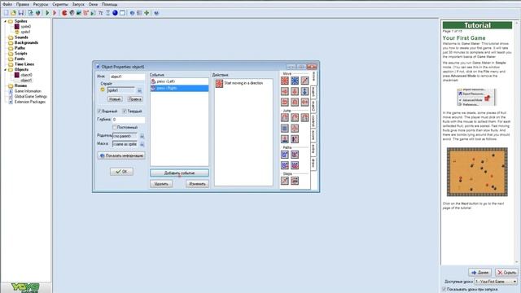This screenshot has height=293, width=521.
Task: Toggle the Постоянный (Persistent) checkbox
Action: [x=114, y=127]
